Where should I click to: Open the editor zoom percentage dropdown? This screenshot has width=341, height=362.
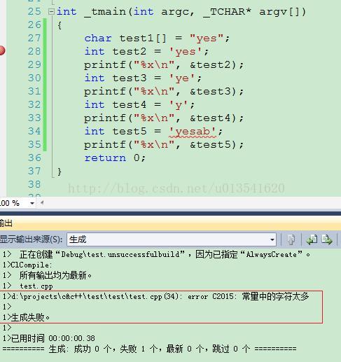pos(32,203)
